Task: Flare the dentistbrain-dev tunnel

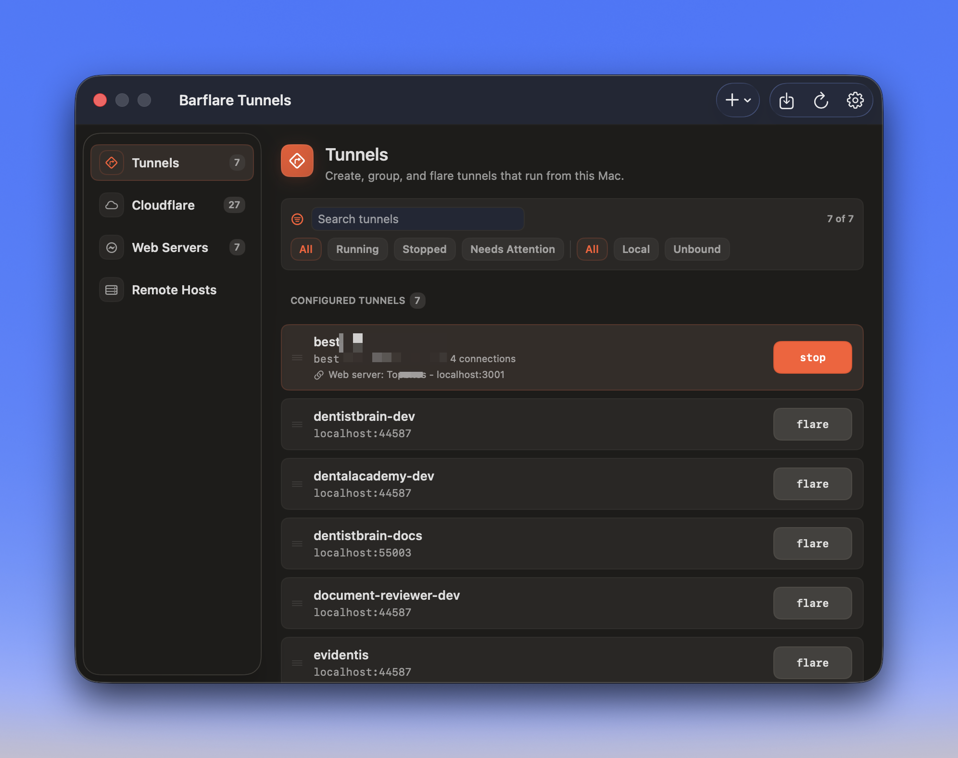Action: pos(812,424)
